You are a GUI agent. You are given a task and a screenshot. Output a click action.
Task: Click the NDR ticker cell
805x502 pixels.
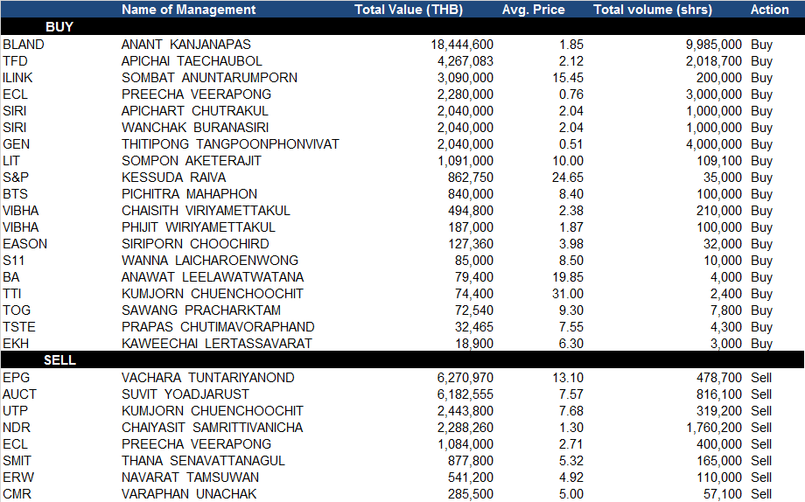(x=17, y=428)
